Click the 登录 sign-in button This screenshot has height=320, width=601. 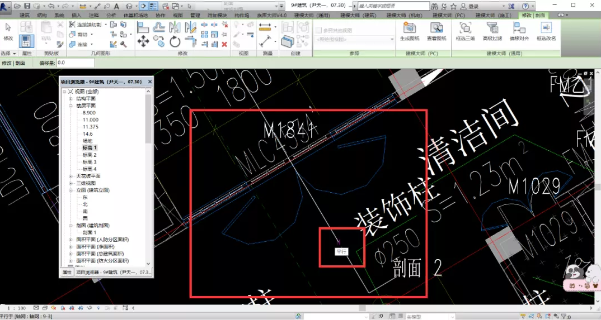pyautogui.click(x=470, y=6)
